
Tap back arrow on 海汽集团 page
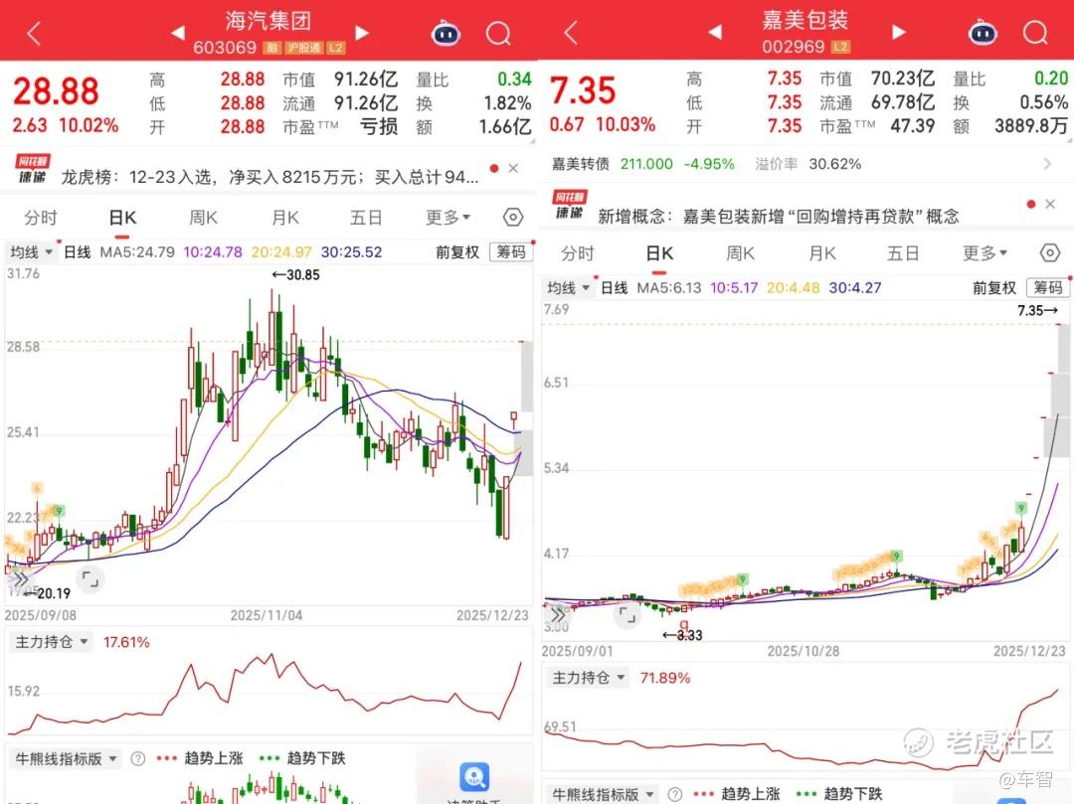pos(34,33)
